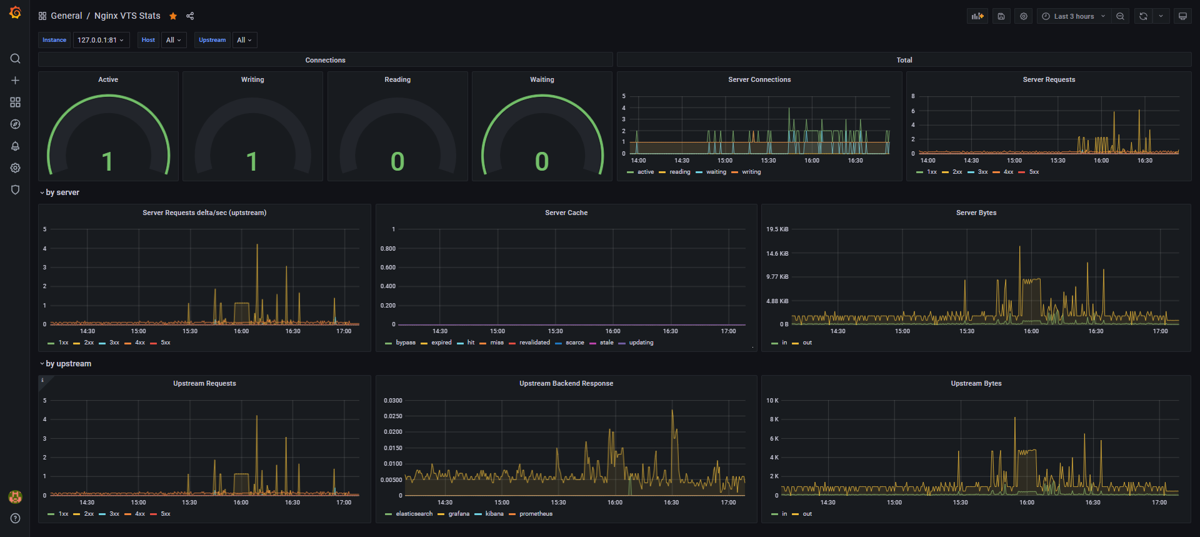Open the Explore compass icon
Screen dimensions: 1200x537
pos(15,124)
